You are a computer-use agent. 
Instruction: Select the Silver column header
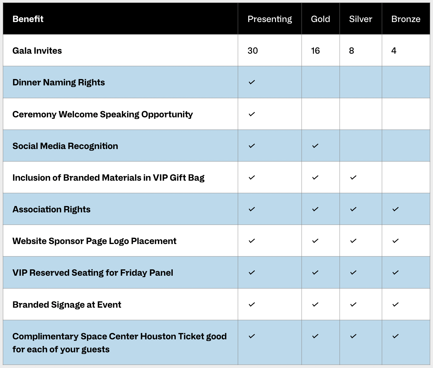tap(361, 19)
